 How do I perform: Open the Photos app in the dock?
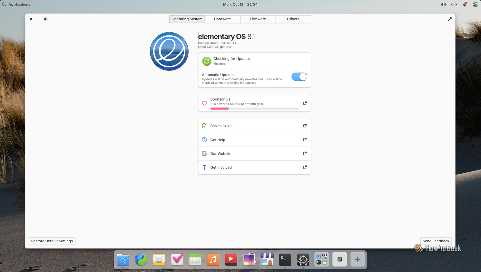(x=249, y=259)
